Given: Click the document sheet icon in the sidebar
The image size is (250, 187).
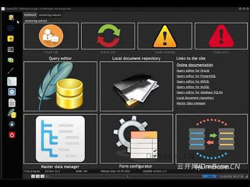Looking at the screenshot, I should pyautogui.click(x=12, y=103).
